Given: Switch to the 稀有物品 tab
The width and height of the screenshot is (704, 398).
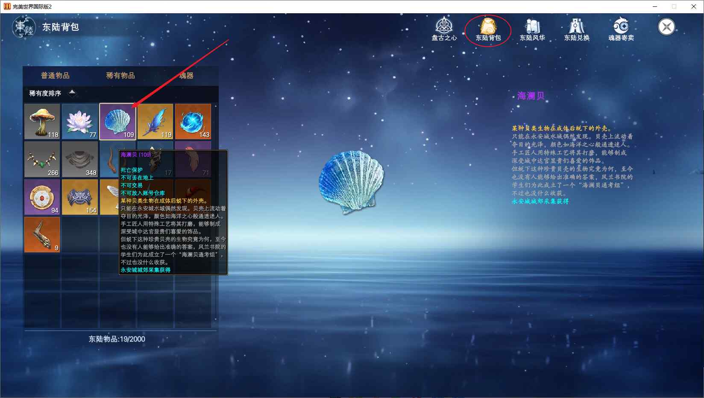Looking at the screenshot, I should pyautogui.click(x=120, y=76).
